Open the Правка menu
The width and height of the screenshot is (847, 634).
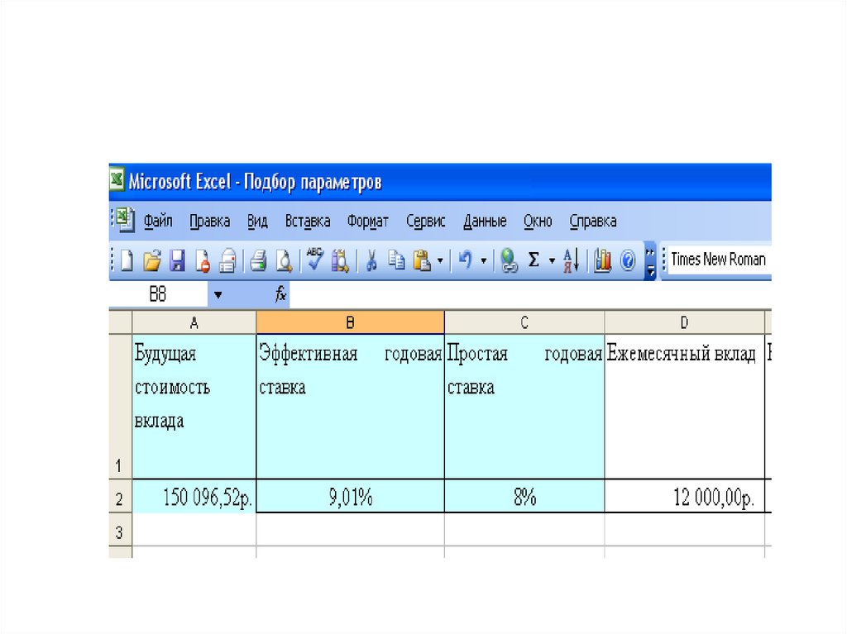coord(209,222)
